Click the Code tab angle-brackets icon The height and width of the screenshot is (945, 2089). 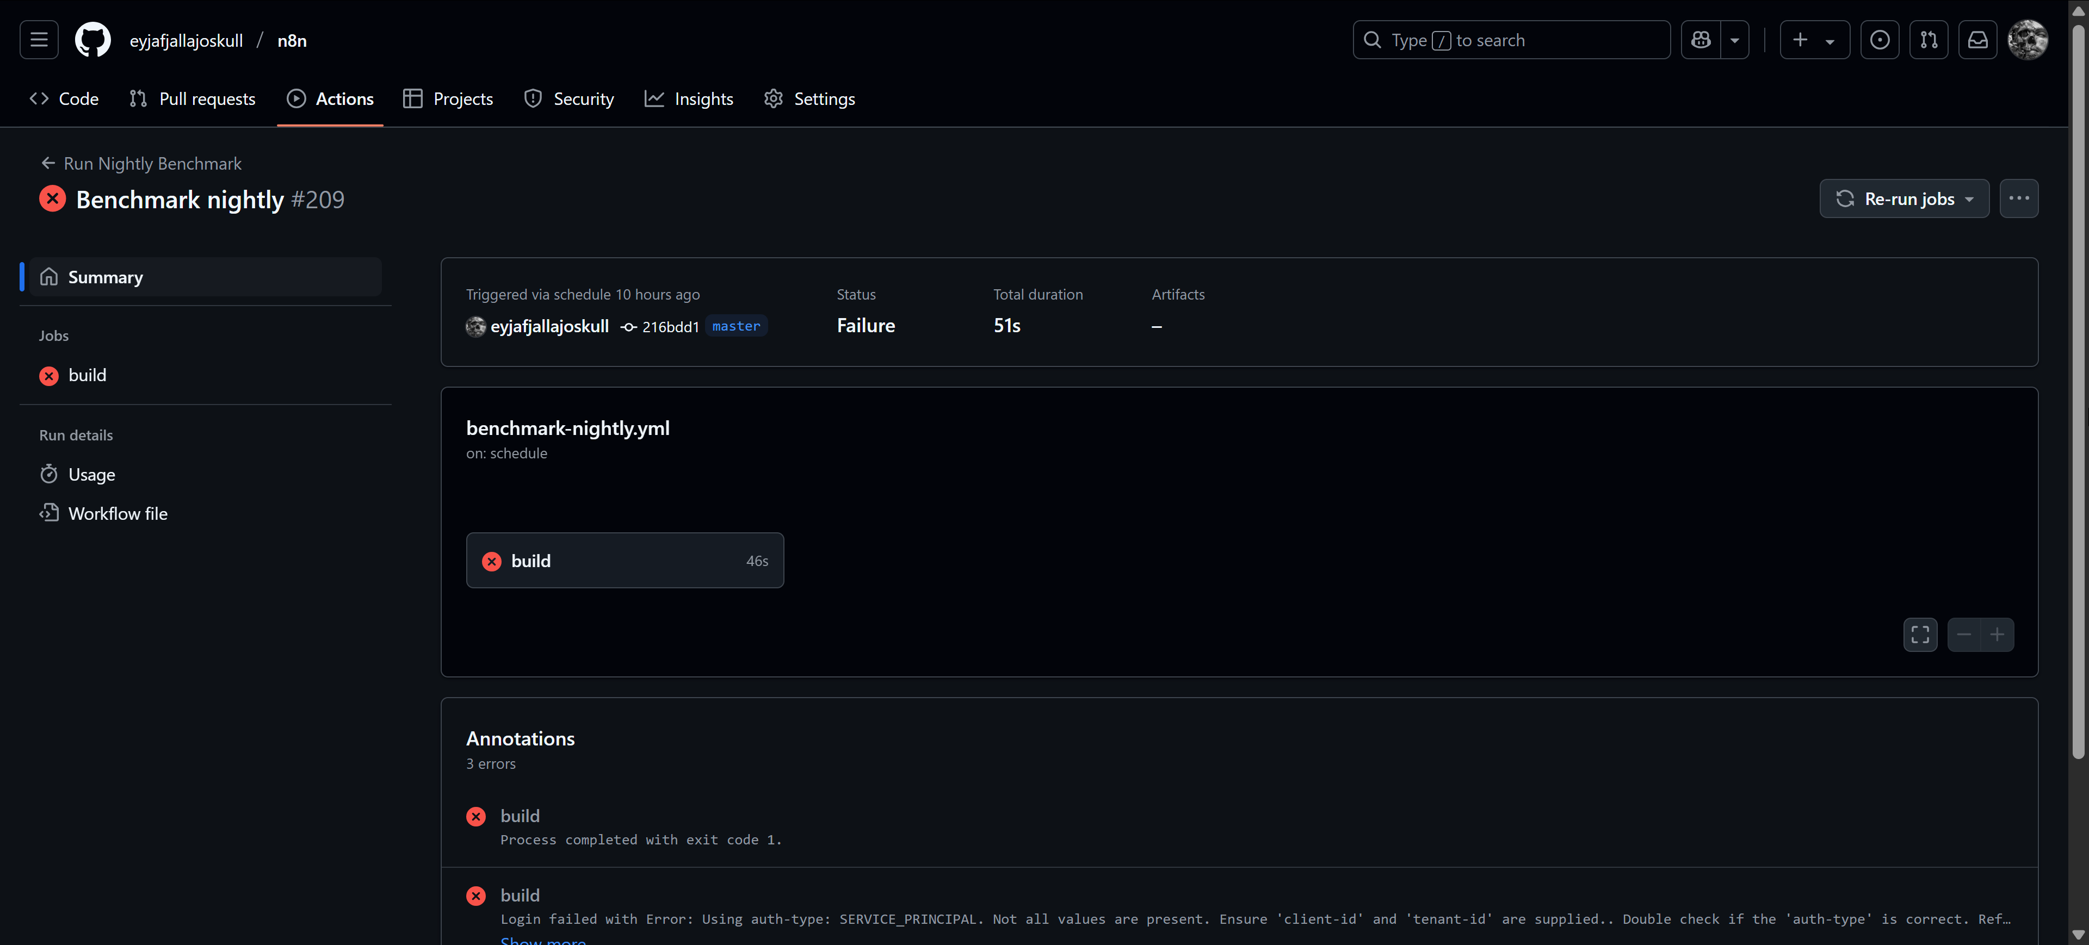pyautogui.click(x=39, y=99)
